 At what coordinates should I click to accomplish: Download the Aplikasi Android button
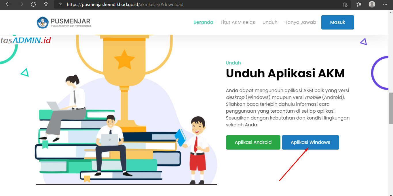253,142
